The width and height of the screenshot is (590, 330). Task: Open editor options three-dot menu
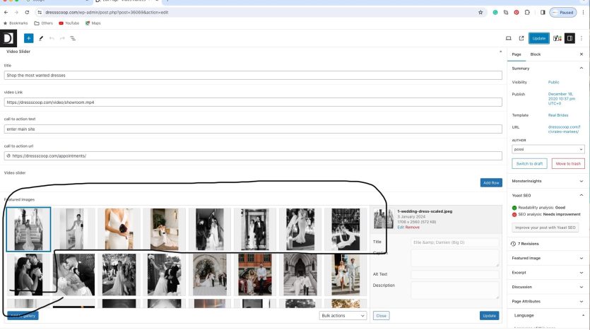pos(582,38)
